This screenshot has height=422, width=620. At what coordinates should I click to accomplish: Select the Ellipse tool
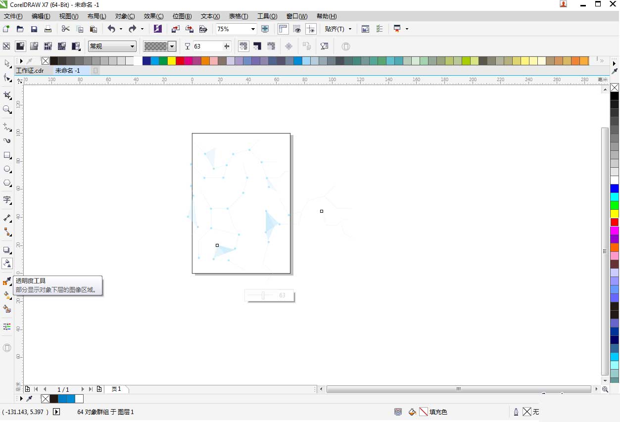click(x=7, y=169)
